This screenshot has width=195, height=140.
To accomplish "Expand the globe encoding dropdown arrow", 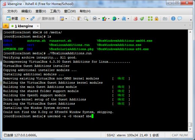I will coord(119,19).
